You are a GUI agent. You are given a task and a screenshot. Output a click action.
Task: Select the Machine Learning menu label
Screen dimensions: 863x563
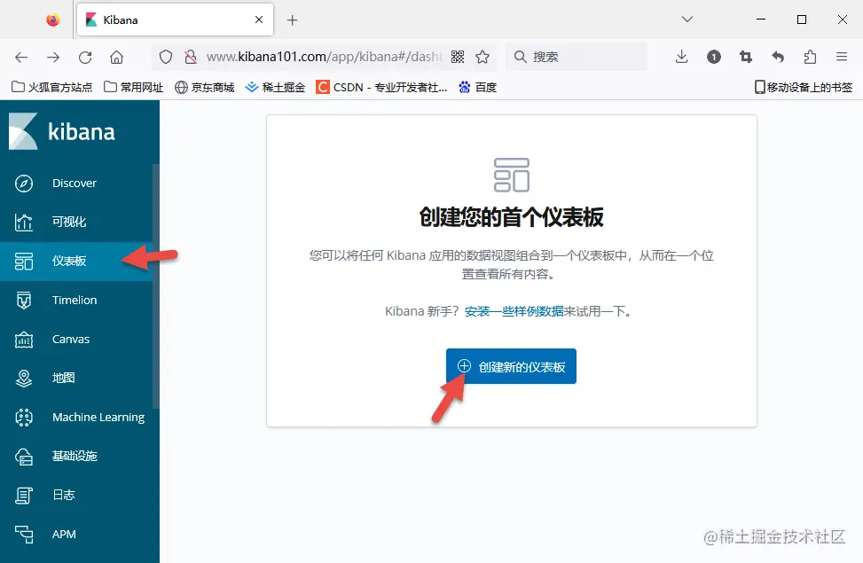(x=98, y=418)
